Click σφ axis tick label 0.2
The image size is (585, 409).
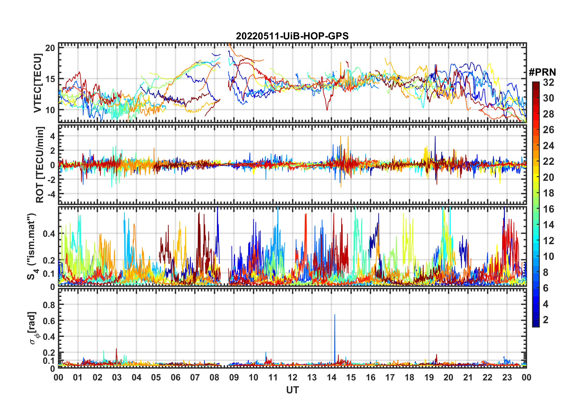tap(49, 352)
